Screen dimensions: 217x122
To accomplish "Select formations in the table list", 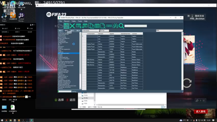I will (x=61, y=75).
